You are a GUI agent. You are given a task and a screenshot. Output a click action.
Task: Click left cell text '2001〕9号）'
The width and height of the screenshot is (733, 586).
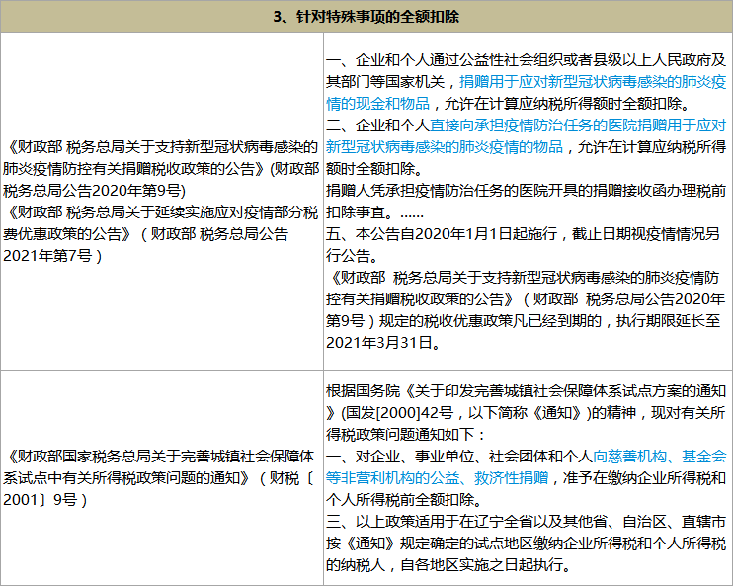tap(44, 500)
